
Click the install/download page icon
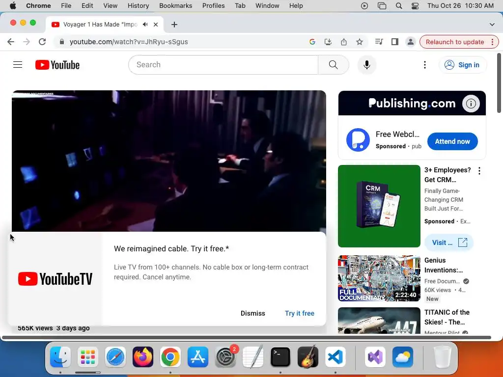click(x=328, y=42)
